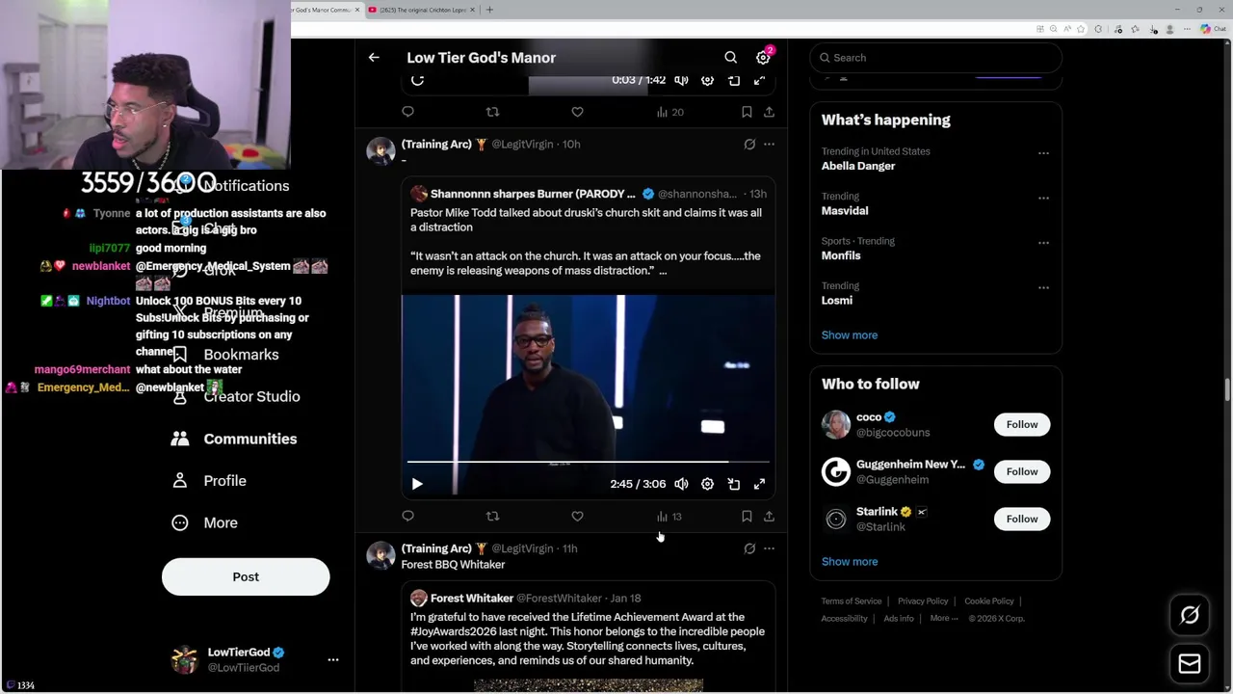Open Grok icon on the 10h LegitVirgin post
This screenshot has width=1233, height=694.
pyautogui.click(x=749, y=144)
